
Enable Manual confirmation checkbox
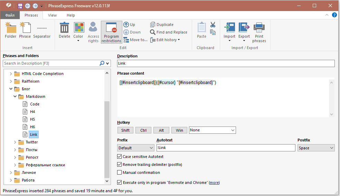point(119,172)
